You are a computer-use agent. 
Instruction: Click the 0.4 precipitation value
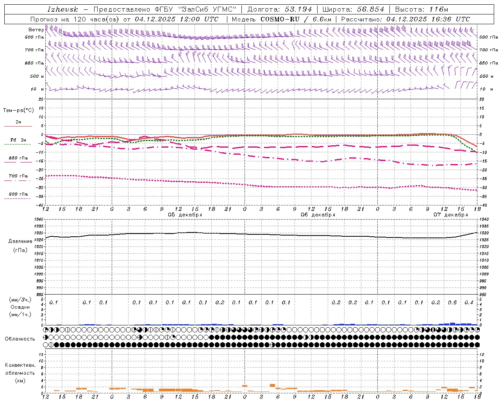(x=469, y=303)
